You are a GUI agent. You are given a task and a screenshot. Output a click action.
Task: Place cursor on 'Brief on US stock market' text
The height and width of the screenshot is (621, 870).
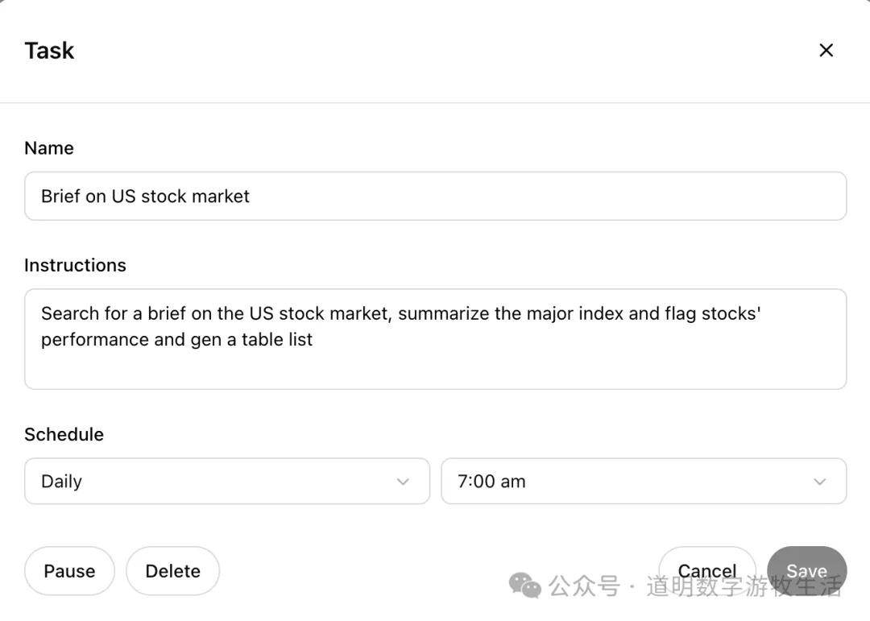(145, 196)
